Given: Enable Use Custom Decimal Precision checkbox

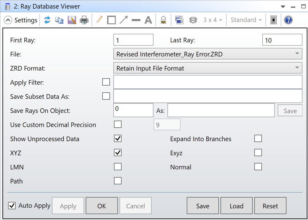Looking at the screenshot, I should (x=118, y=125).
